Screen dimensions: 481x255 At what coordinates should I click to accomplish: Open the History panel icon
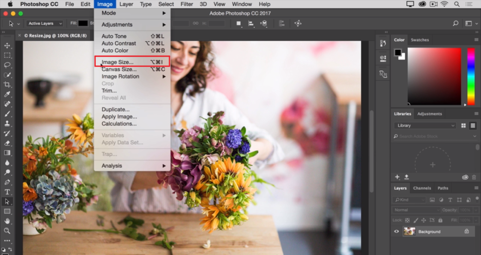coord(383,43)
